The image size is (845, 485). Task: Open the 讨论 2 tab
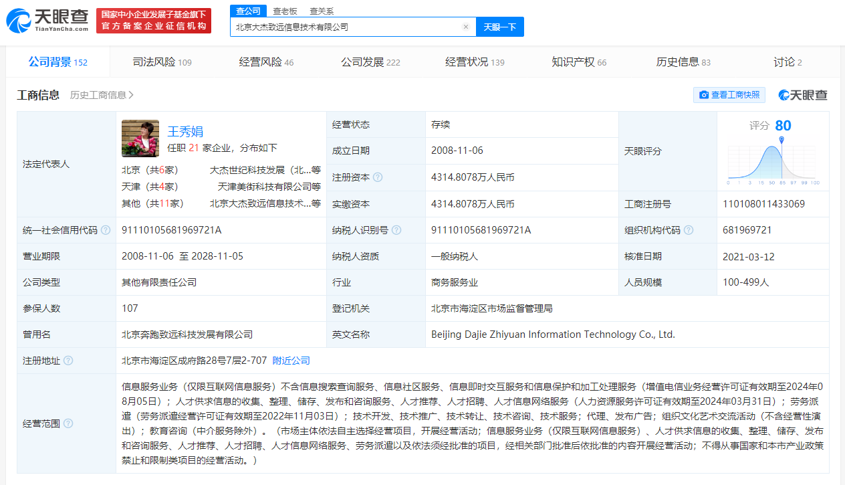[788, 62]
